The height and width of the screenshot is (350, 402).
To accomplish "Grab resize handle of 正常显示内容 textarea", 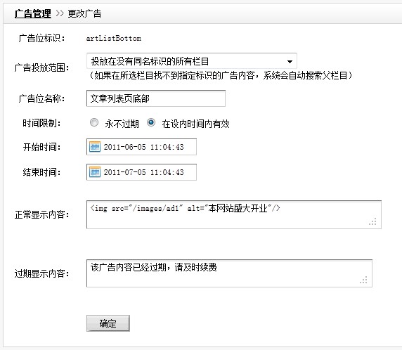I will point(372,221).
